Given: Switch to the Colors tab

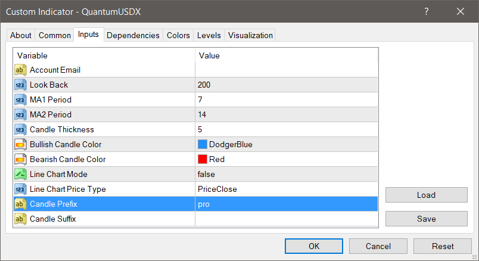Looking at the screenshot, I should [178, 35].
